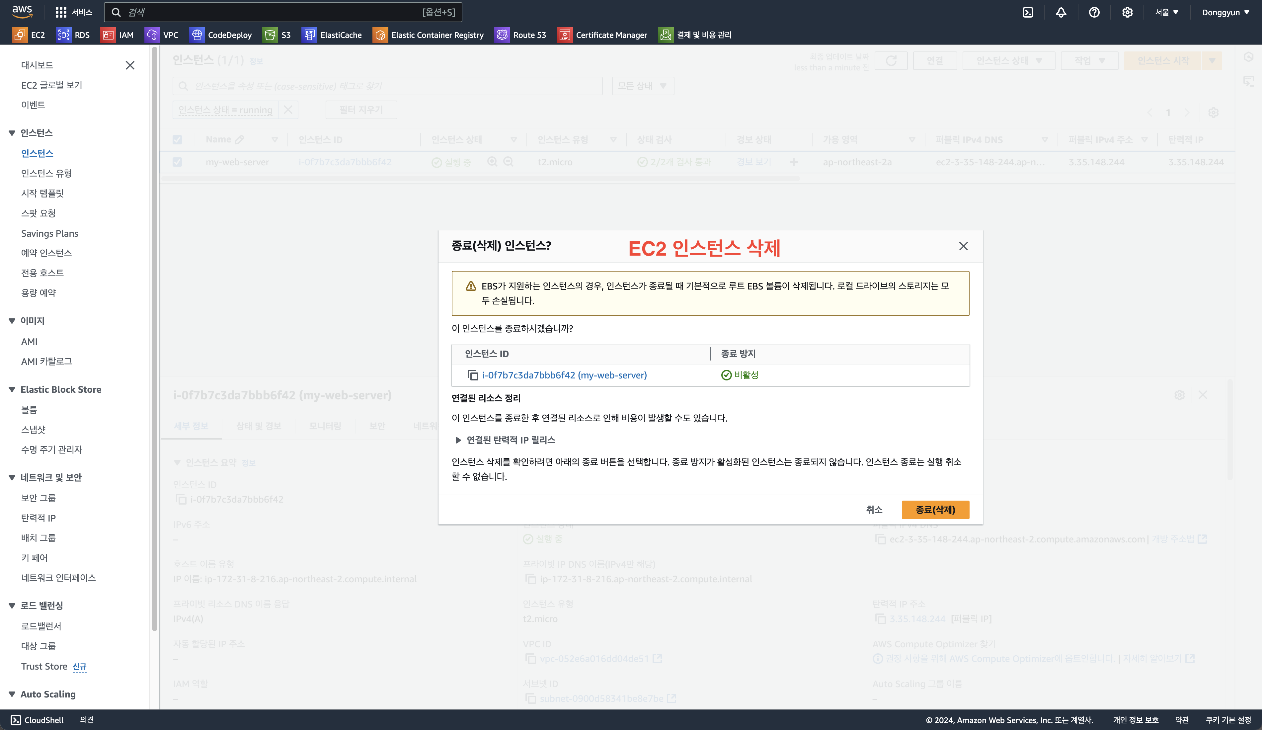Open the Seoul region dropdown
This screenshot has height=730, width=1262.
1166,13
